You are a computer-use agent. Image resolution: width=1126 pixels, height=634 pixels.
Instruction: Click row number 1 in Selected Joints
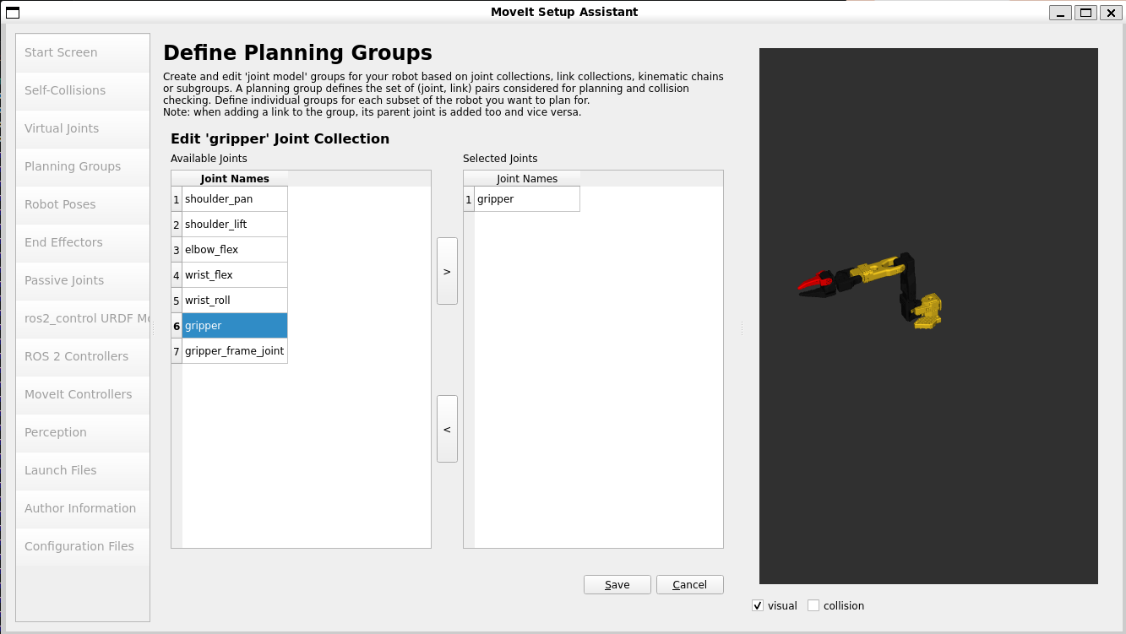pyautogui.click(x=469, y=199)
